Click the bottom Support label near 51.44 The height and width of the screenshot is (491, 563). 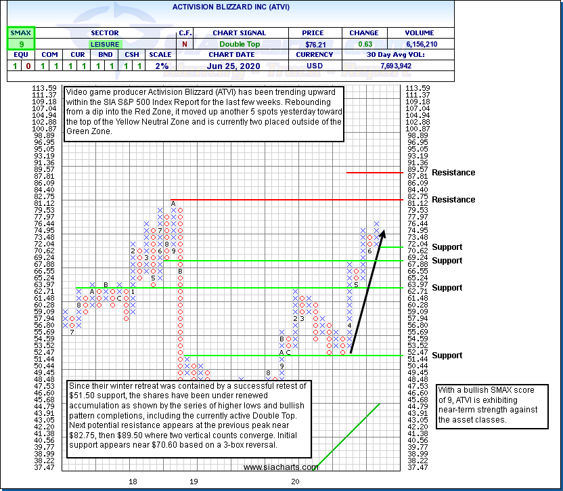click(x=447, y=356)
